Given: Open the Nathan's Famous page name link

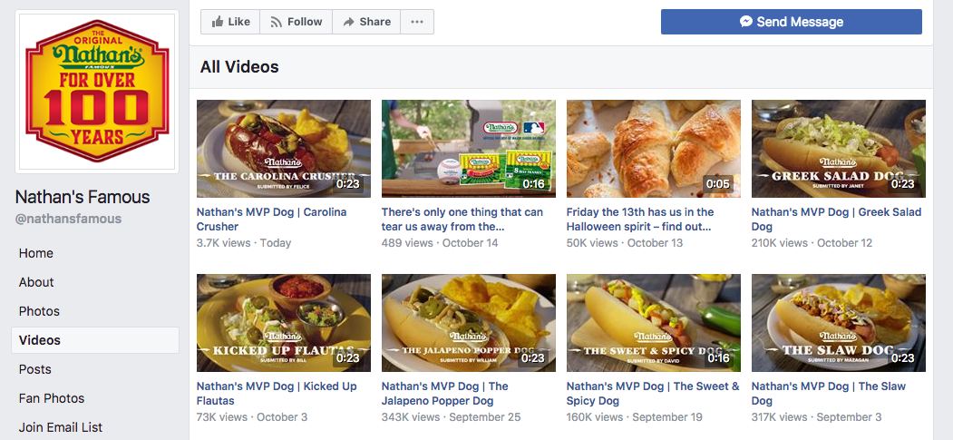Looking at the screenshot, I should 83,197.
